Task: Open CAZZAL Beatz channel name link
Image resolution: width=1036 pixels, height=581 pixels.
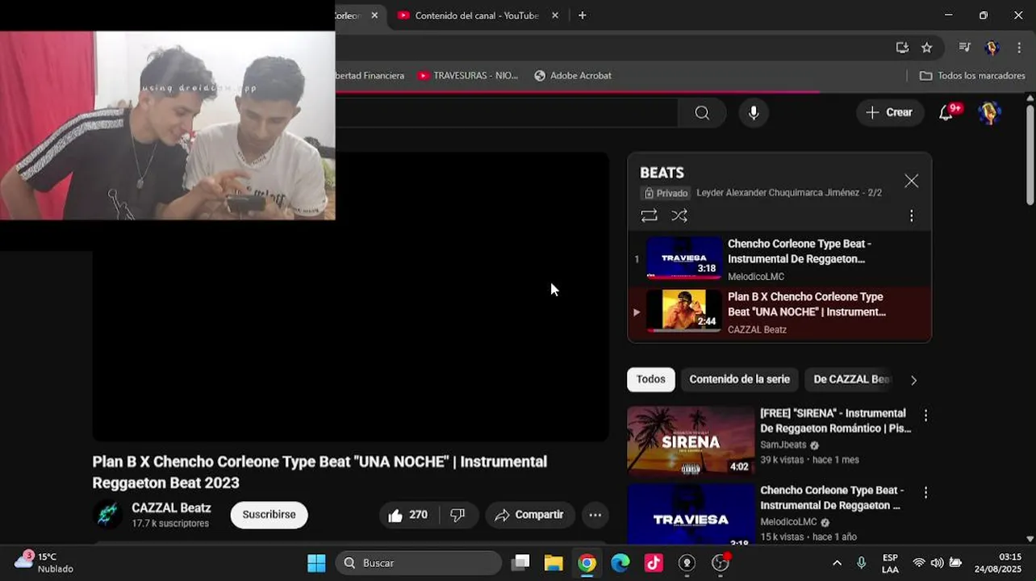Action: click(x=171, y=508)
